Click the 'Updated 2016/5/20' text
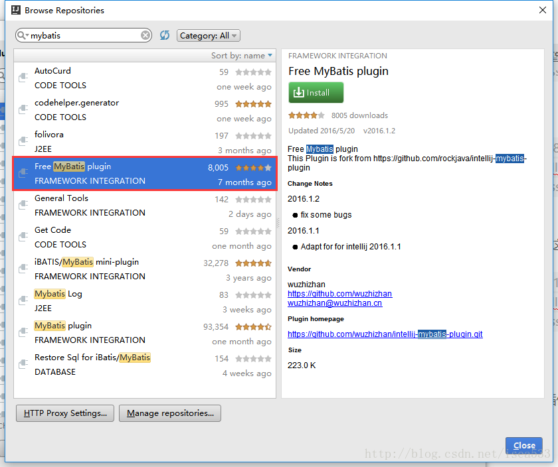Viewport: 558px width, 467px height. tap(322, 131)
